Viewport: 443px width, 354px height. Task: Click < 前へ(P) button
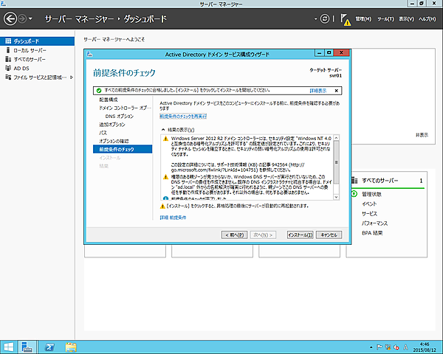[x=235, y=235]
